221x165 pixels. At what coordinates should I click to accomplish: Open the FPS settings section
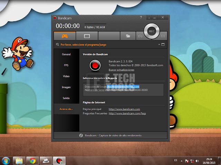tap(66, 65)
